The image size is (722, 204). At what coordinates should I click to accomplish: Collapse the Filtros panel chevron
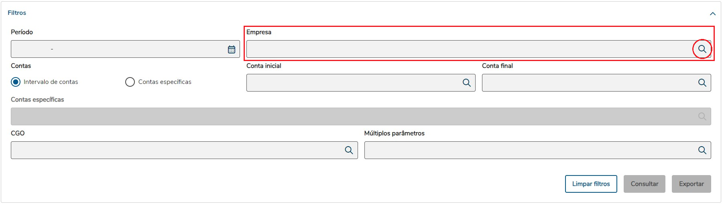(712, 14)
